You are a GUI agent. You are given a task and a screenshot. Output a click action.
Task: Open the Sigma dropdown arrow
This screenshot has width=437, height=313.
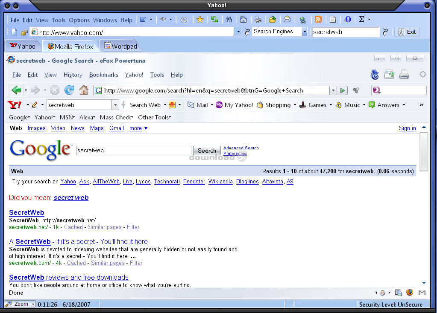click(369, 20)
